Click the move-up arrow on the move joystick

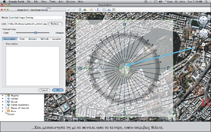click(x=203, y=31)
